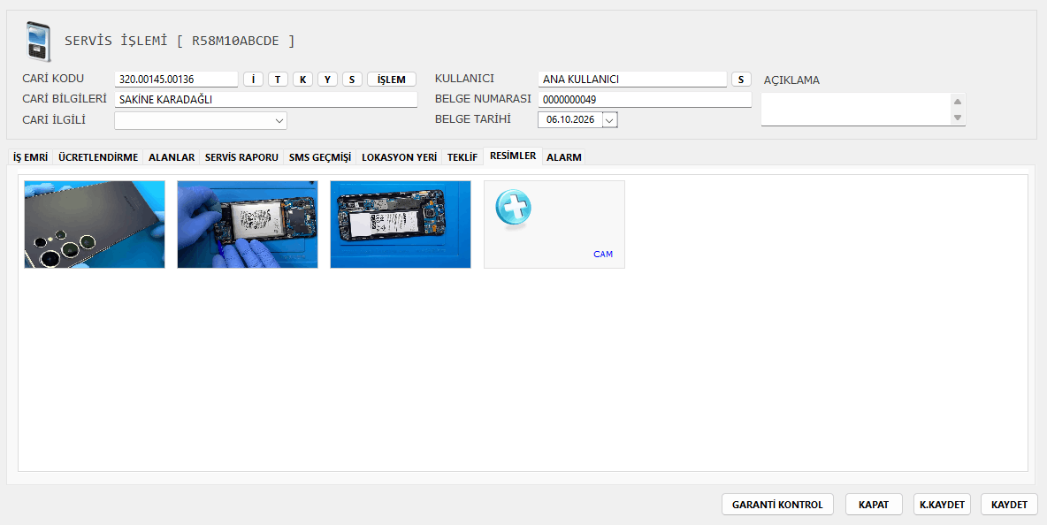Click the KULLANICI input field
1047x525 pixels.
tap(632, 80)
